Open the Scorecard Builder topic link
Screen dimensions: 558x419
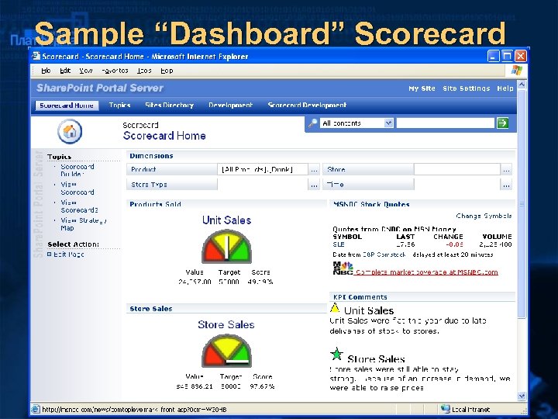click(77, 170)
